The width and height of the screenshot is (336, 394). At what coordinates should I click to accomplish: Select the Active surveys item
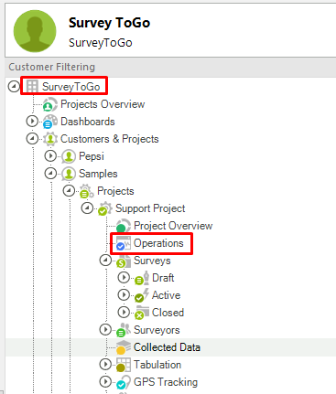point(166,295)
